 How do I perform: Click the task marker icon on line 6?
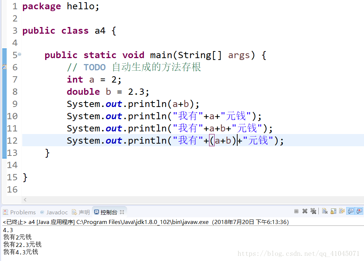[4, 67]
